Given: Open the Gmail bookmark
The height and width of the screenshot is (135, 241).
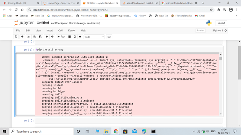Looking at the screenshot, I should coord(200,16).
